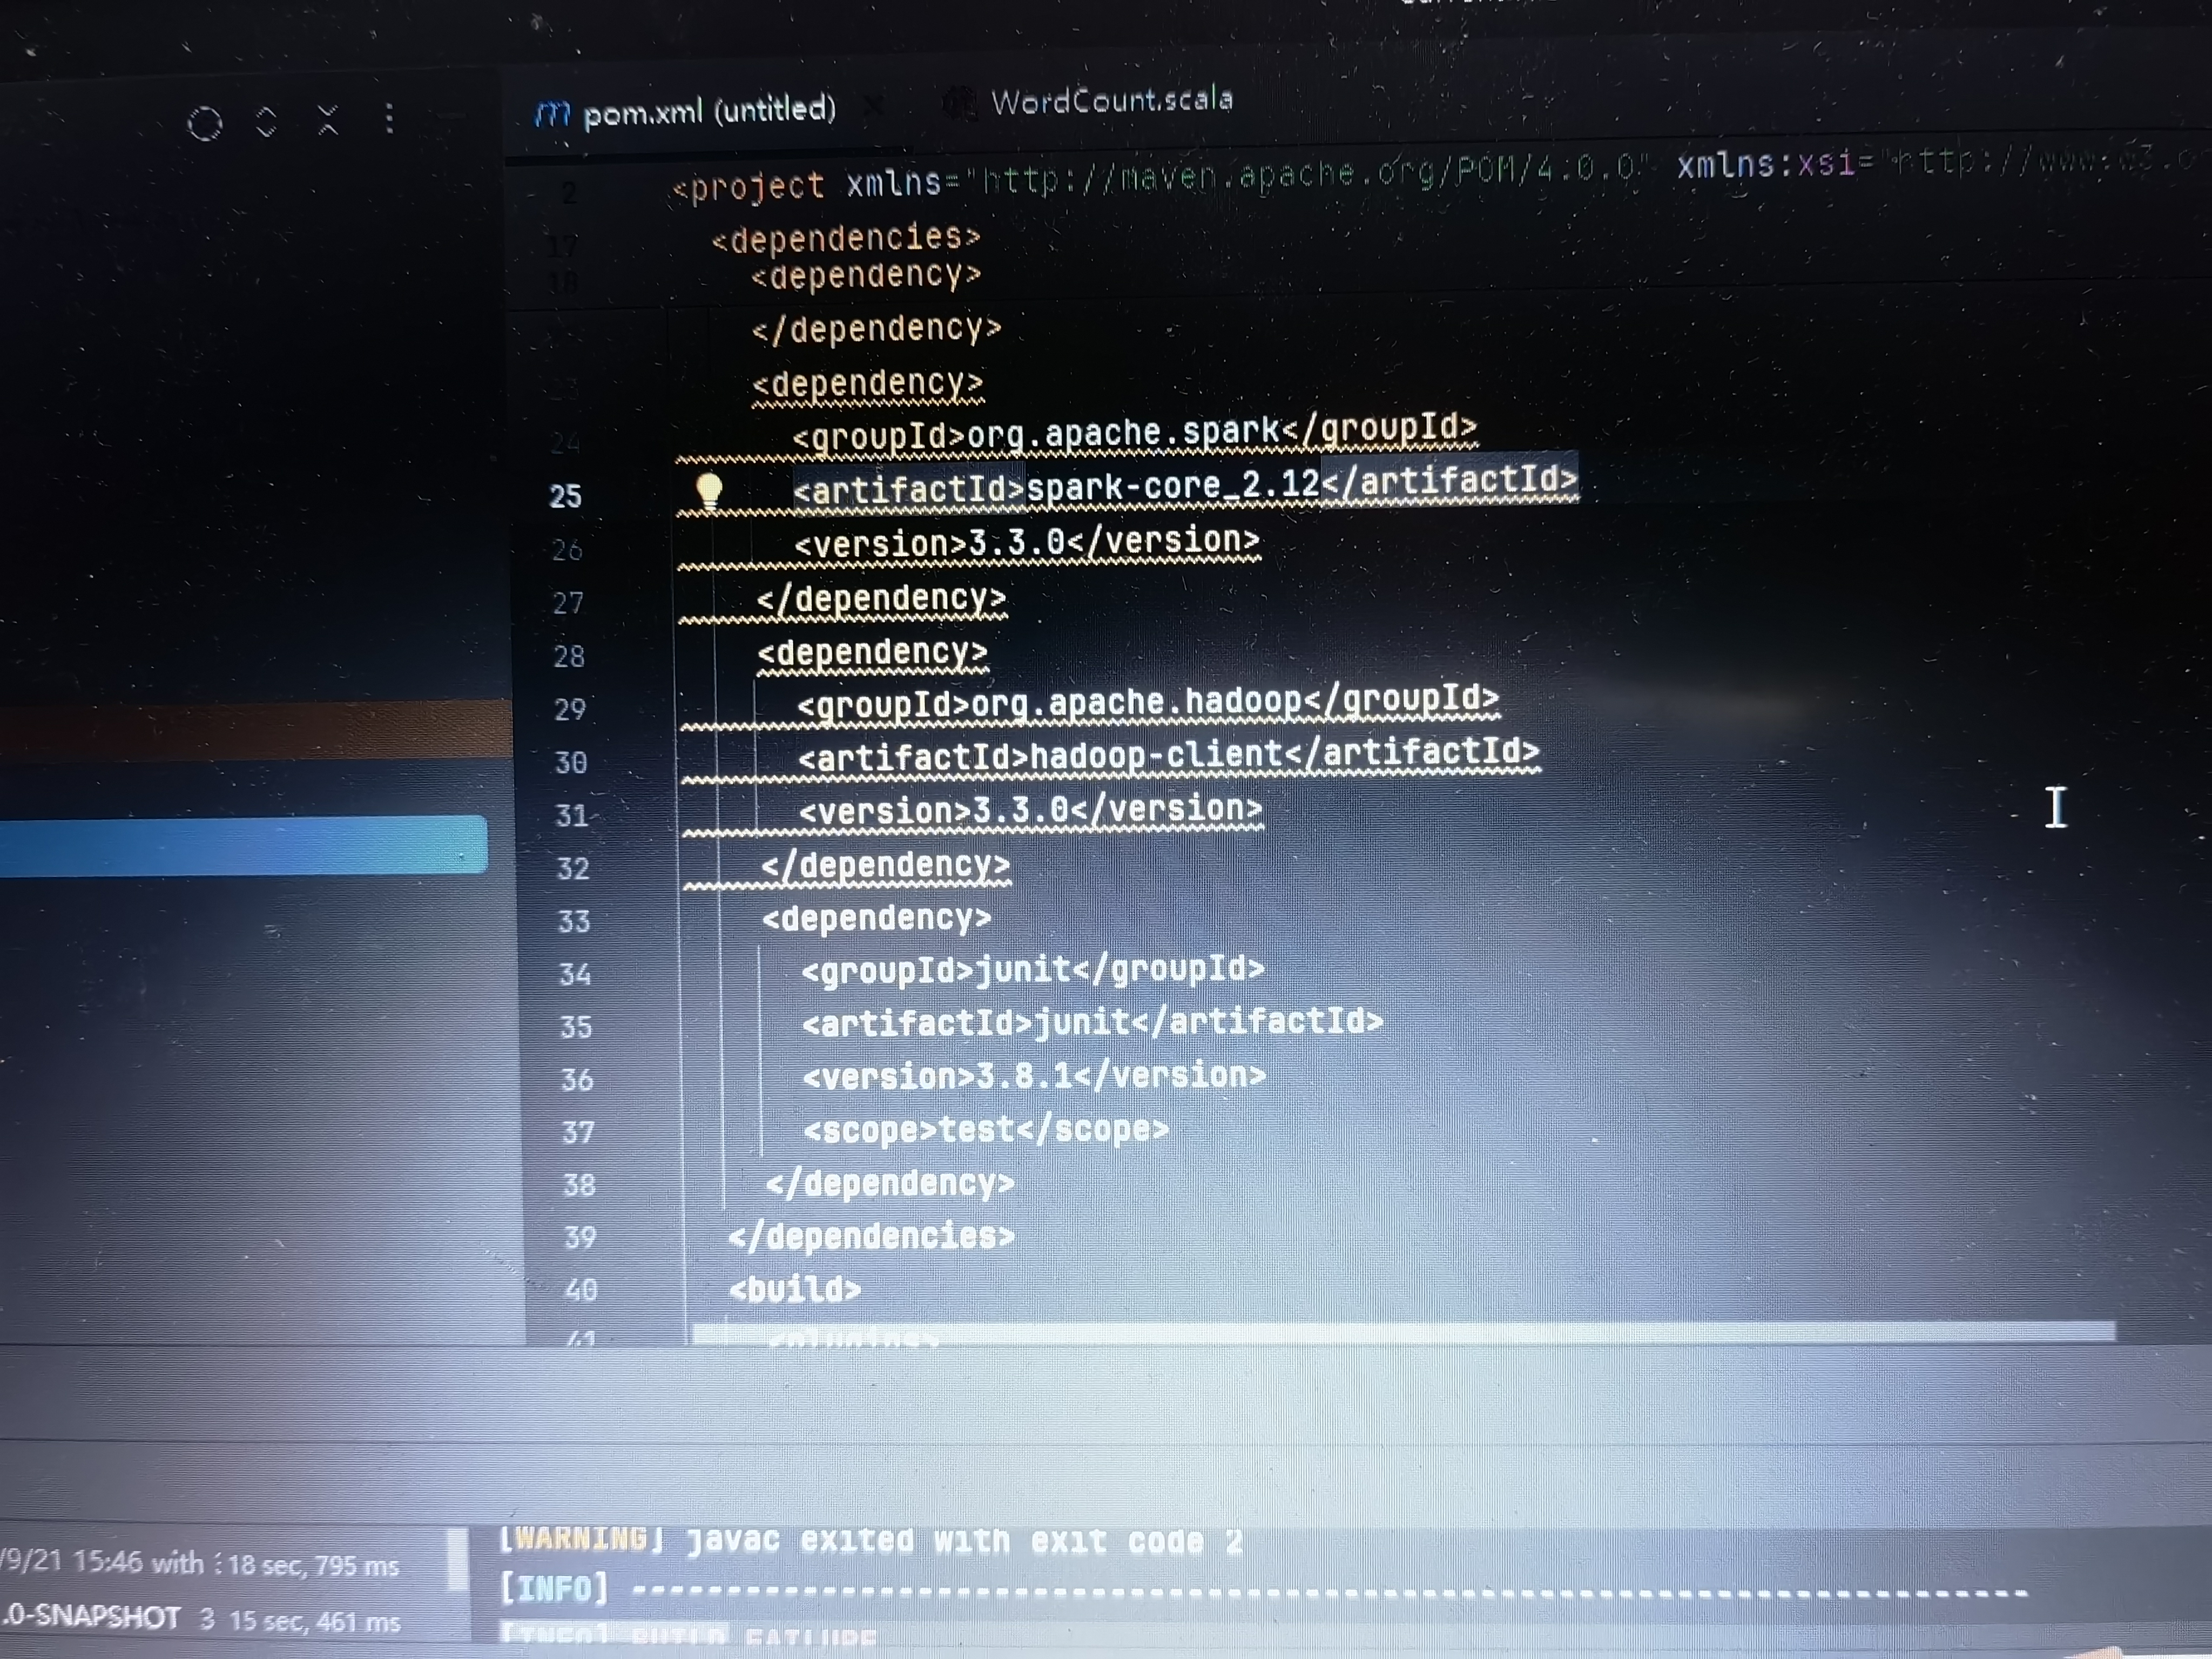2212x1659 pixels.
Task: Click the WARNING javac exited console line
Action: point(870,1541)
